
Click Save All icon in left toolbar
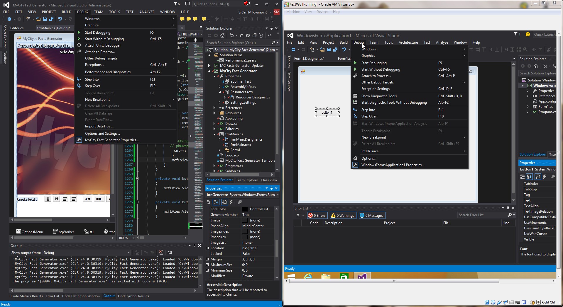(51, 19)
